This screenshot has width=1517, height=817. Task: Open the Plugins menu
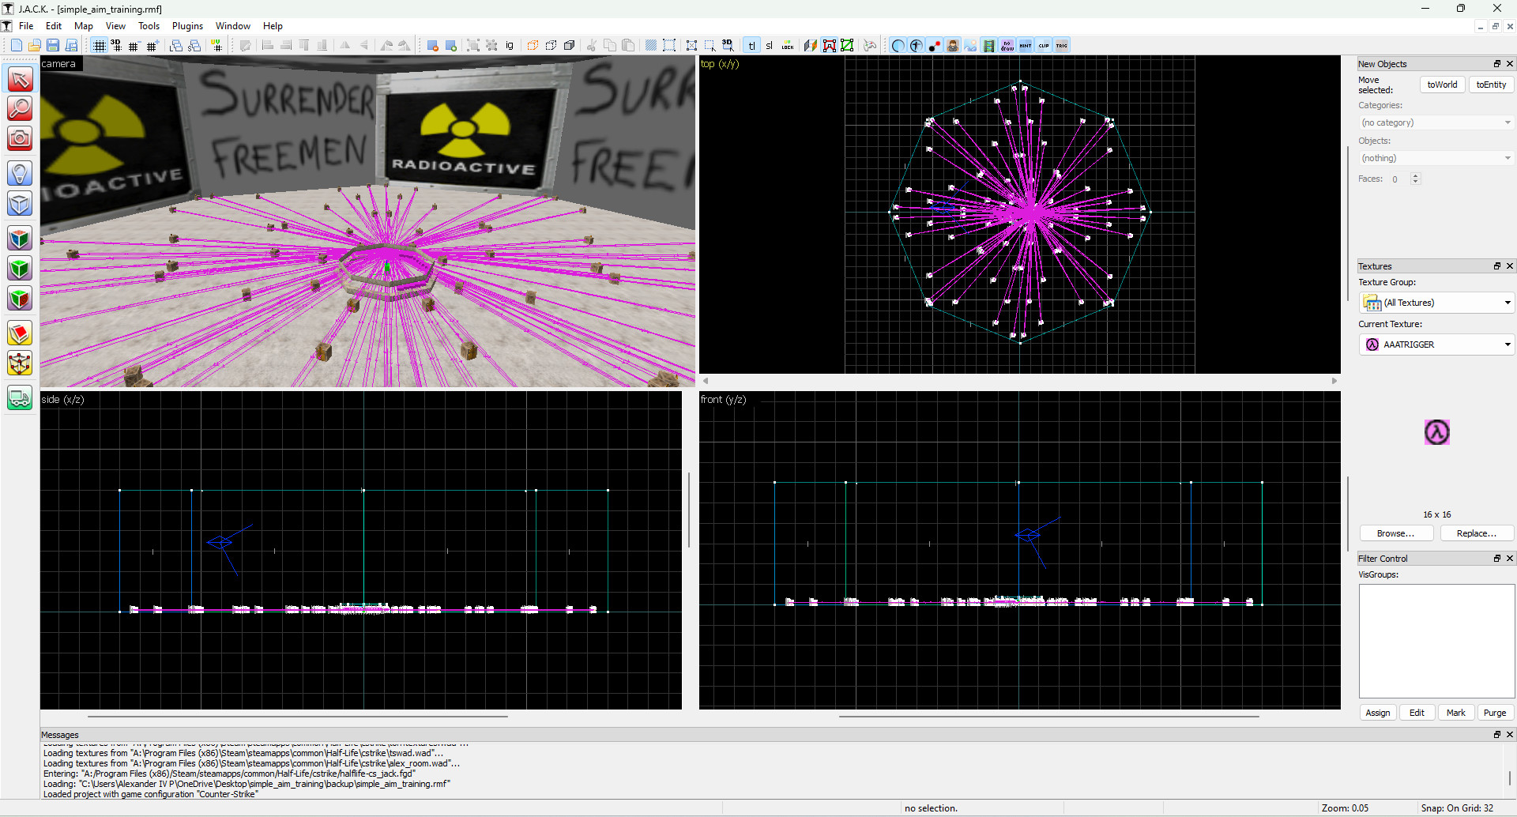click(187, 26)
